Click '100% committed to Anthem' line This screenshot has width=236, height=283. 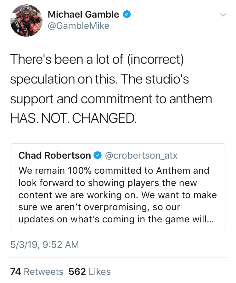[x=114, y=171]
